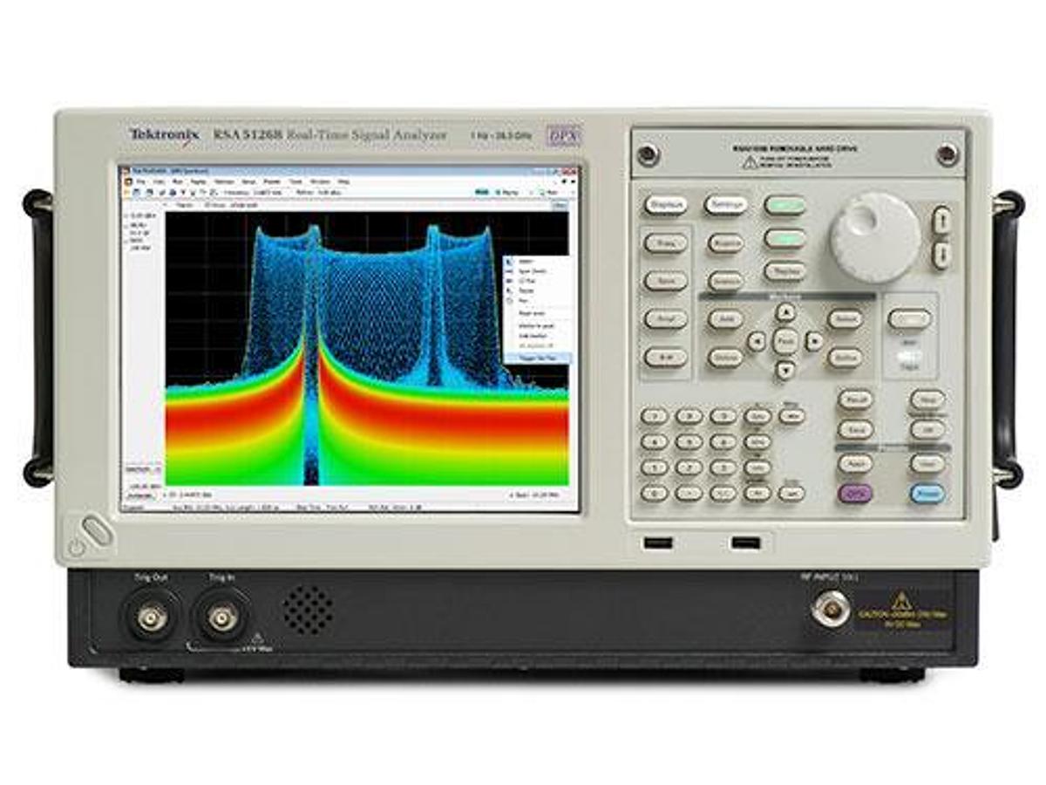Push the blue Preset key
The height and width of the screenshot is (785, 1046).
pos(927,494)
